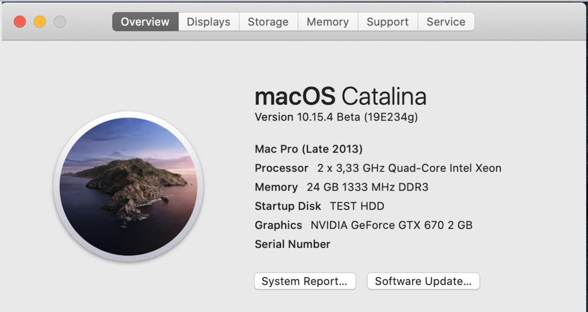Click the Graphics label
The width and height of the screenshot is (588, 312).
tap(278, 225)
